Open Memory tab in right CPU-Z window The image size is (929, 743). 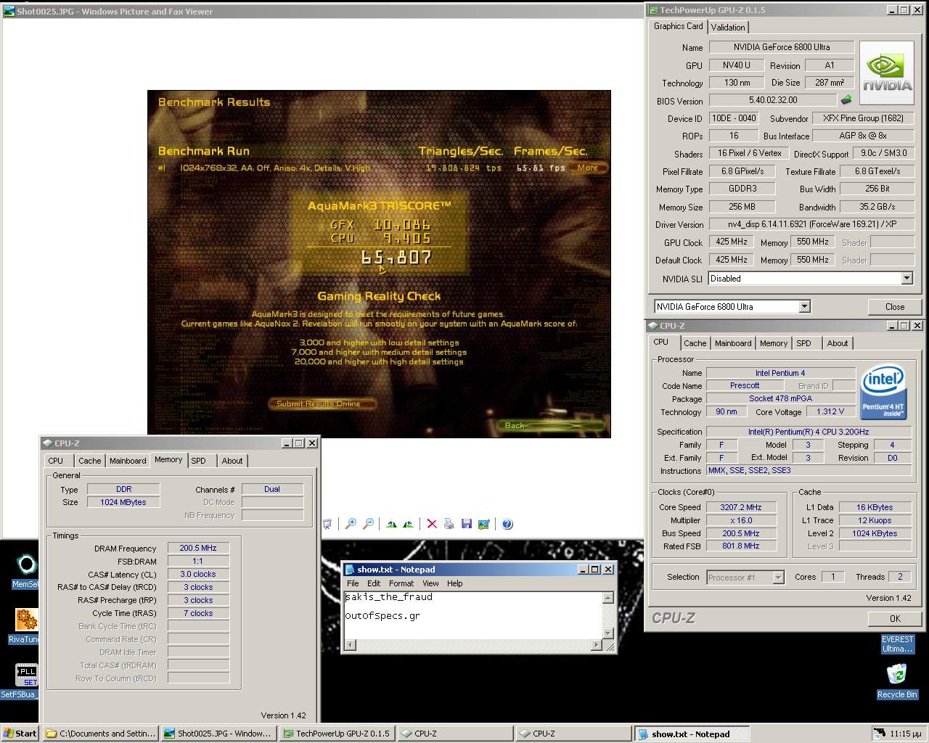774,343
